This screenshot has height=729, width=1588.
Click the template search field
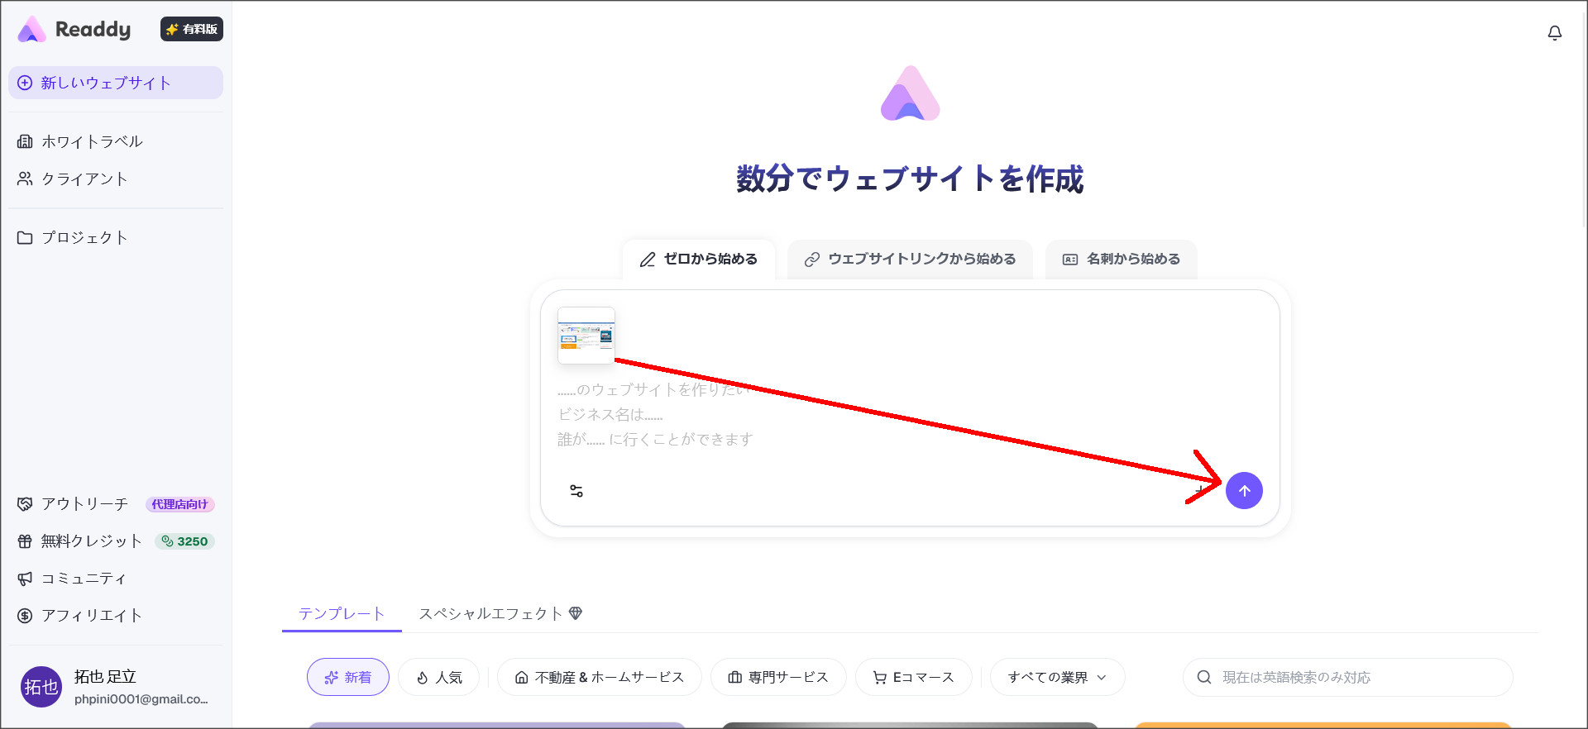click(1348, 677)
